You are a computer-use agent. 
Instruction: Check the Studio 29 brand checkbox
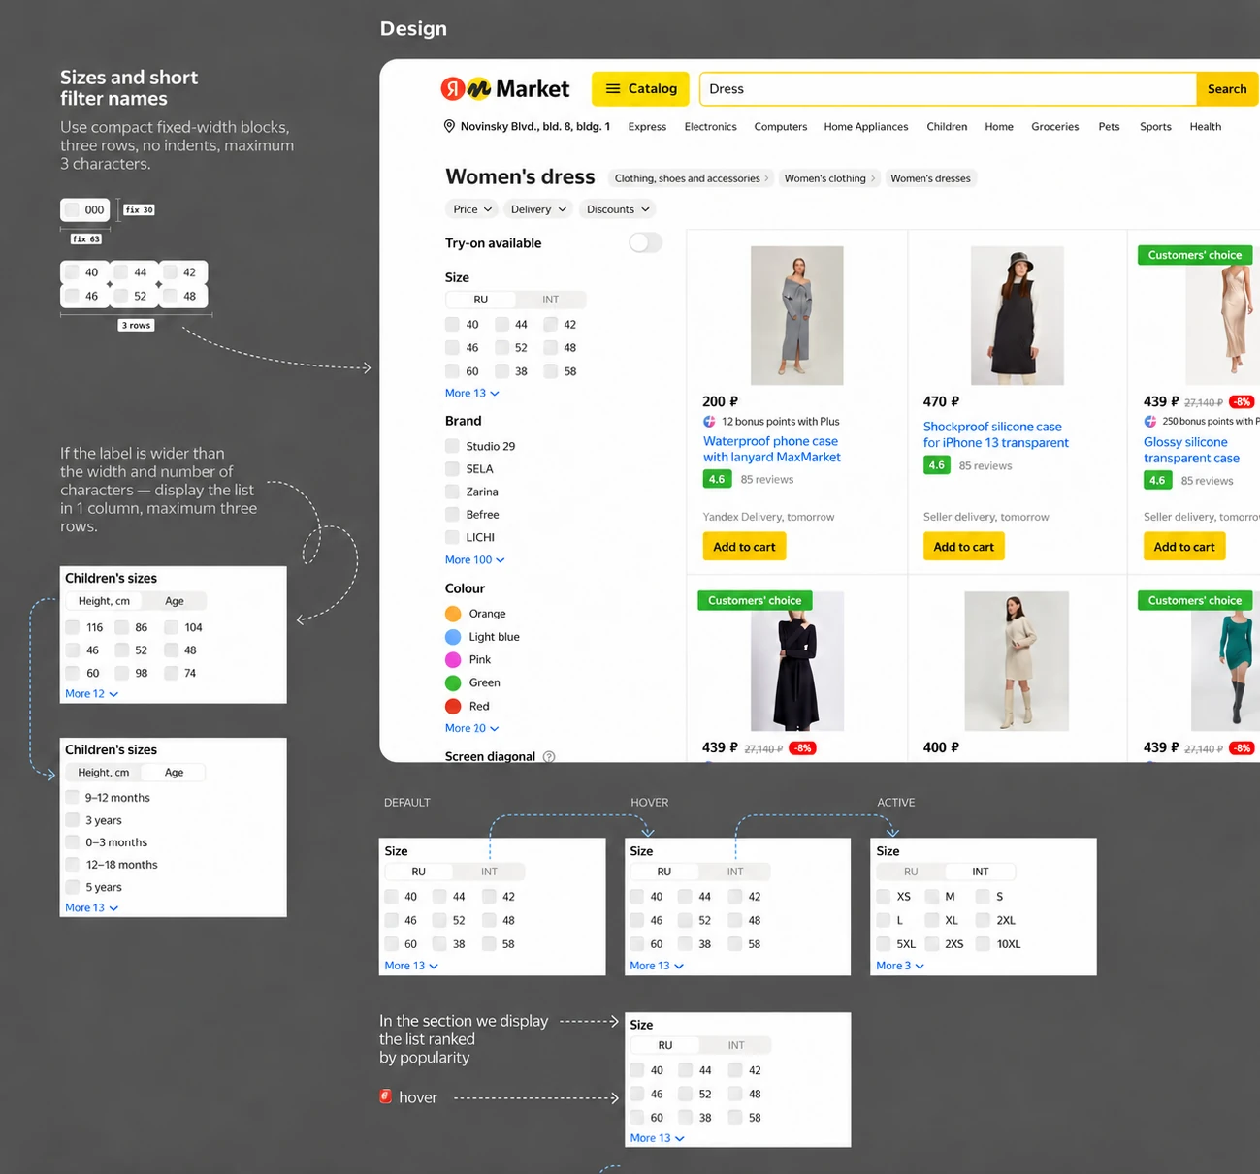[x=452, y=446]
